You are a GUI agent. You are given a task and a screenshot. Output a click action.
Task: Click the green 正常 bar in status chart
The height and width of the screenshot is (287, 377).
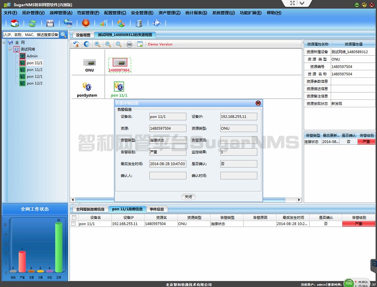(59, 247)
